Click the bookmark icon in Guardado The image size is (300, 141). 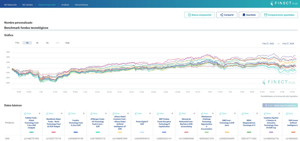(x=244, y=15)
